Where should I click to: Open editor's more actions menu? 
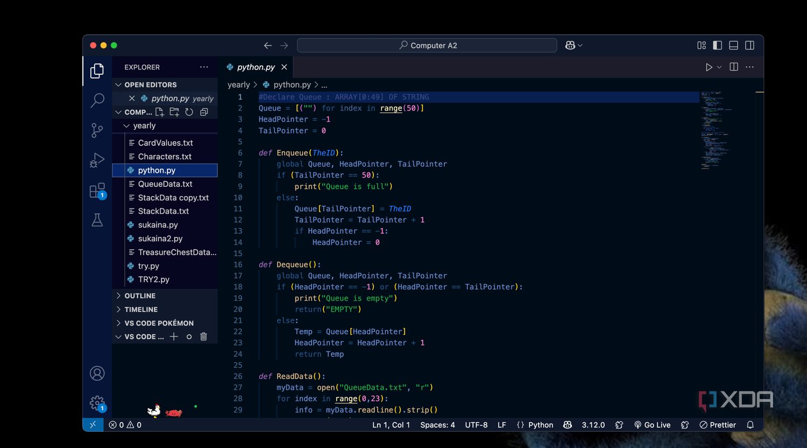[x=750, y=67]
